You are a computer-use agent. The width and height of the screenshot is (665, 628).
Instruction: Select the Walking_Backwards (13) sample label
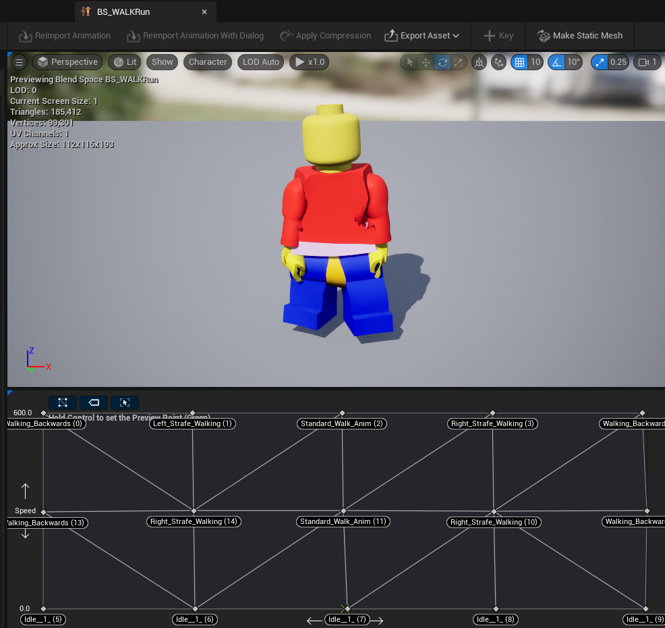[x=47, y=523]
